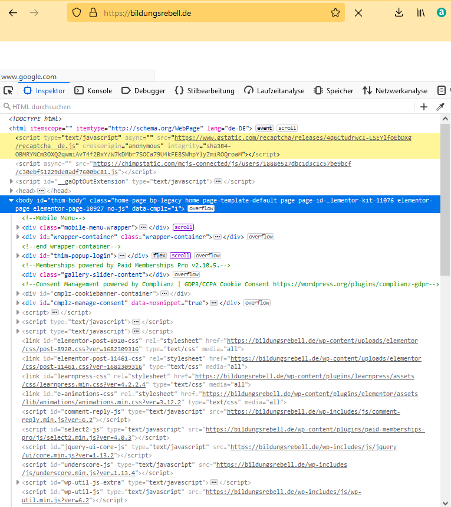
Task: Stop page loading with the X button
Action: point(358,13)
